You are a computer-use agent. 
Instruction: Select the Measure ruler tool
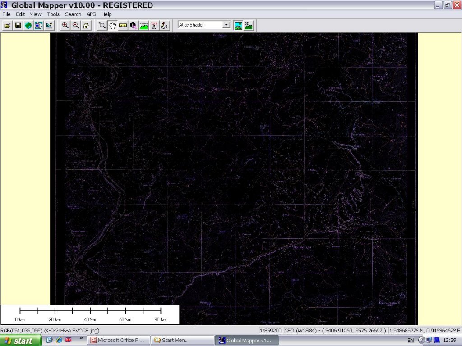[x=123, y=26]
